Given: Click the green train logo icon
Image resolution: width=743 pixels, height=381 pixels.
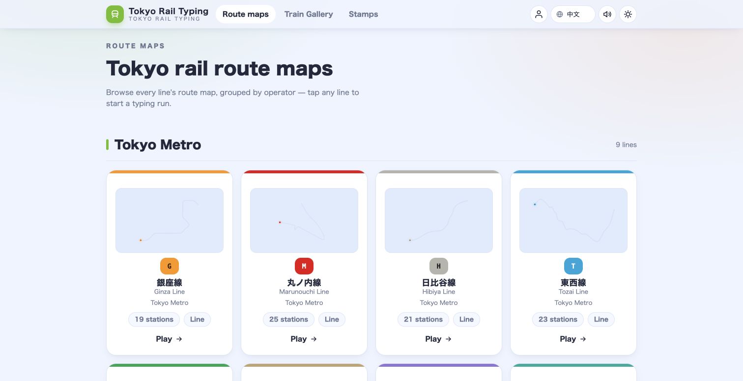Looking at the screenshot, I should (x=115, y=14).
